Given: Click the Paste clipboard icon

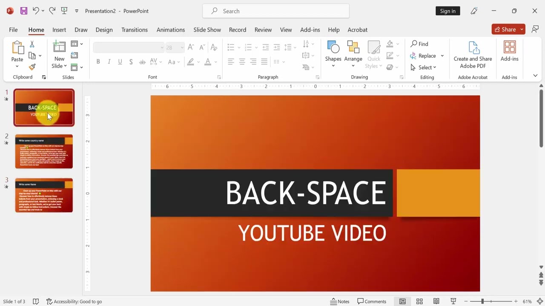Looking at the screenshot, I should pos(17,48).
